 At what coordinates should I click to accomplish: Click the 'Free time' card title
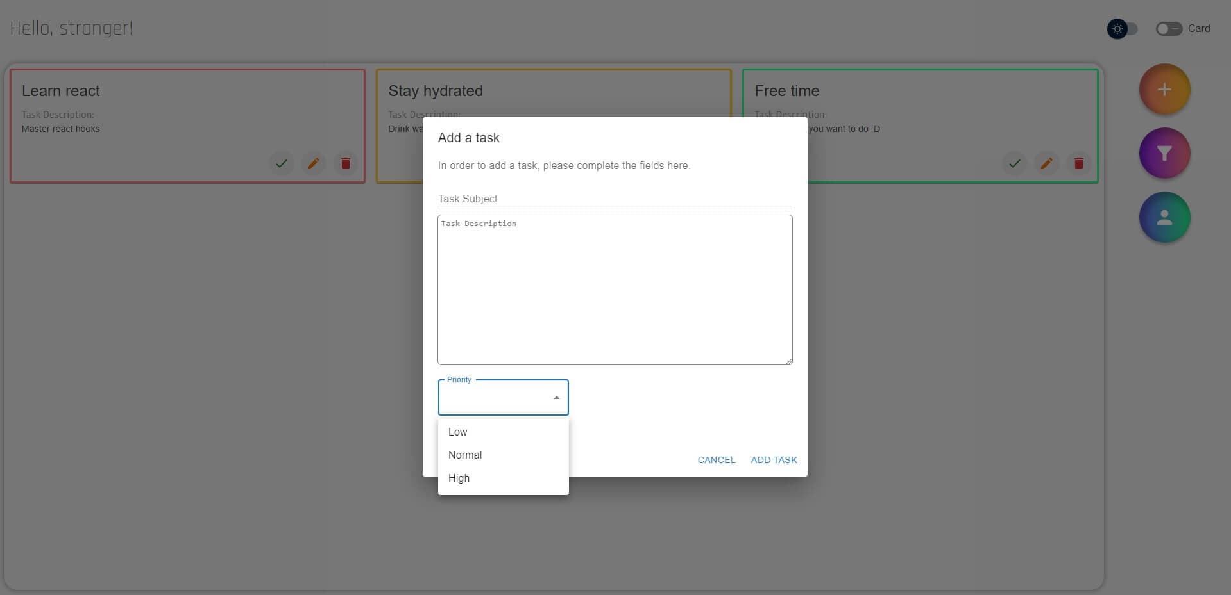(787, 91)
